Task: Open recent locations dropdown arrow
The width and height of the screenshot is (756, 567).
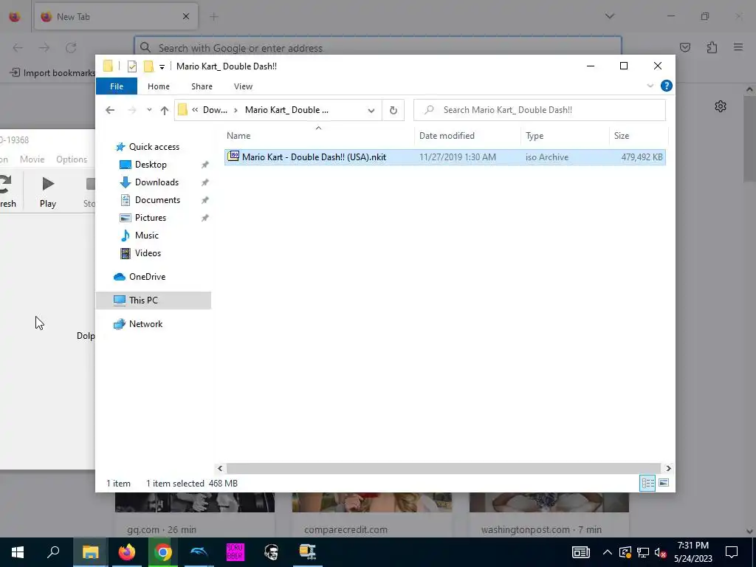Action: pyautogui.click(x=149, y=110)
